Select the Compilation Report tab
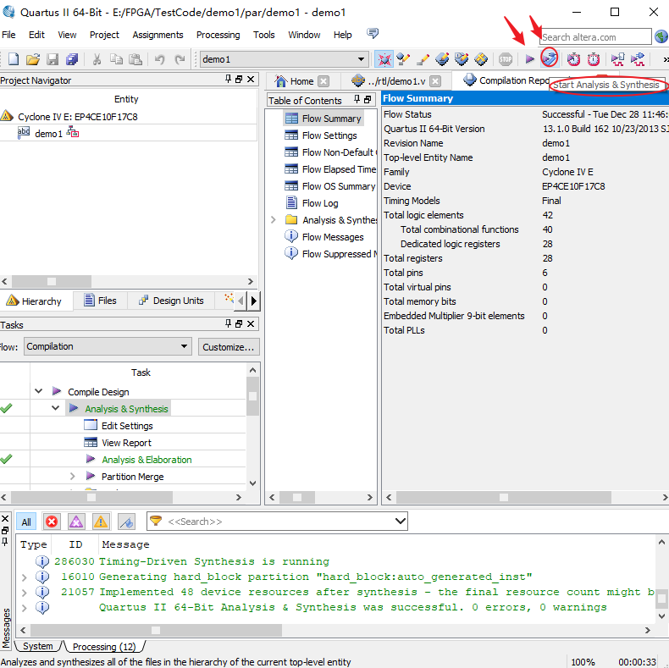669x668 pixels. [506, 80]
